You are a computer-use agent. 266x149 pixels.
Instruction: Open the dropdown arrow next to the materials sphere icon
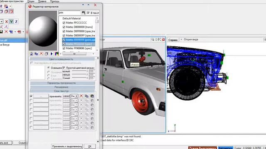point(23,31)
